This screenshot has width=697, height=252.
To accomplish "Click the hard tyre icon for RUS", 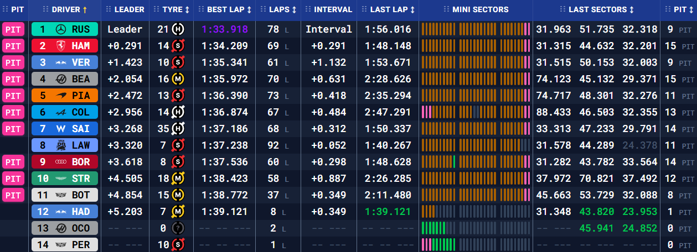I will coord(178,29).
